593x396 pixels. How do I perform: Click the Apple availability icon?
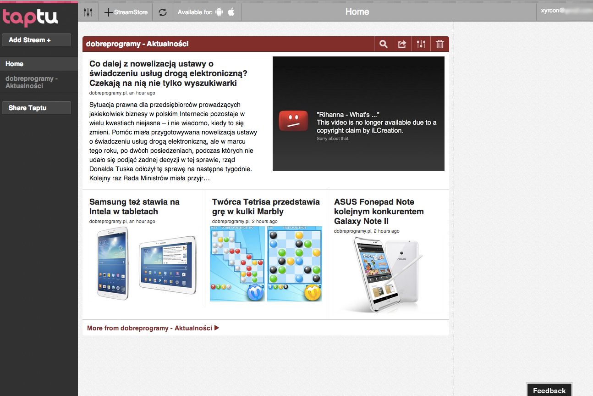point(231,12)
